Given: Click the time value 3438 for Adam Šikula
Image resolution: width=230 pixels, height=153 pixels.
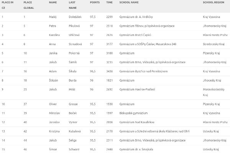Looking at the screenshot, I should point(110,71).
